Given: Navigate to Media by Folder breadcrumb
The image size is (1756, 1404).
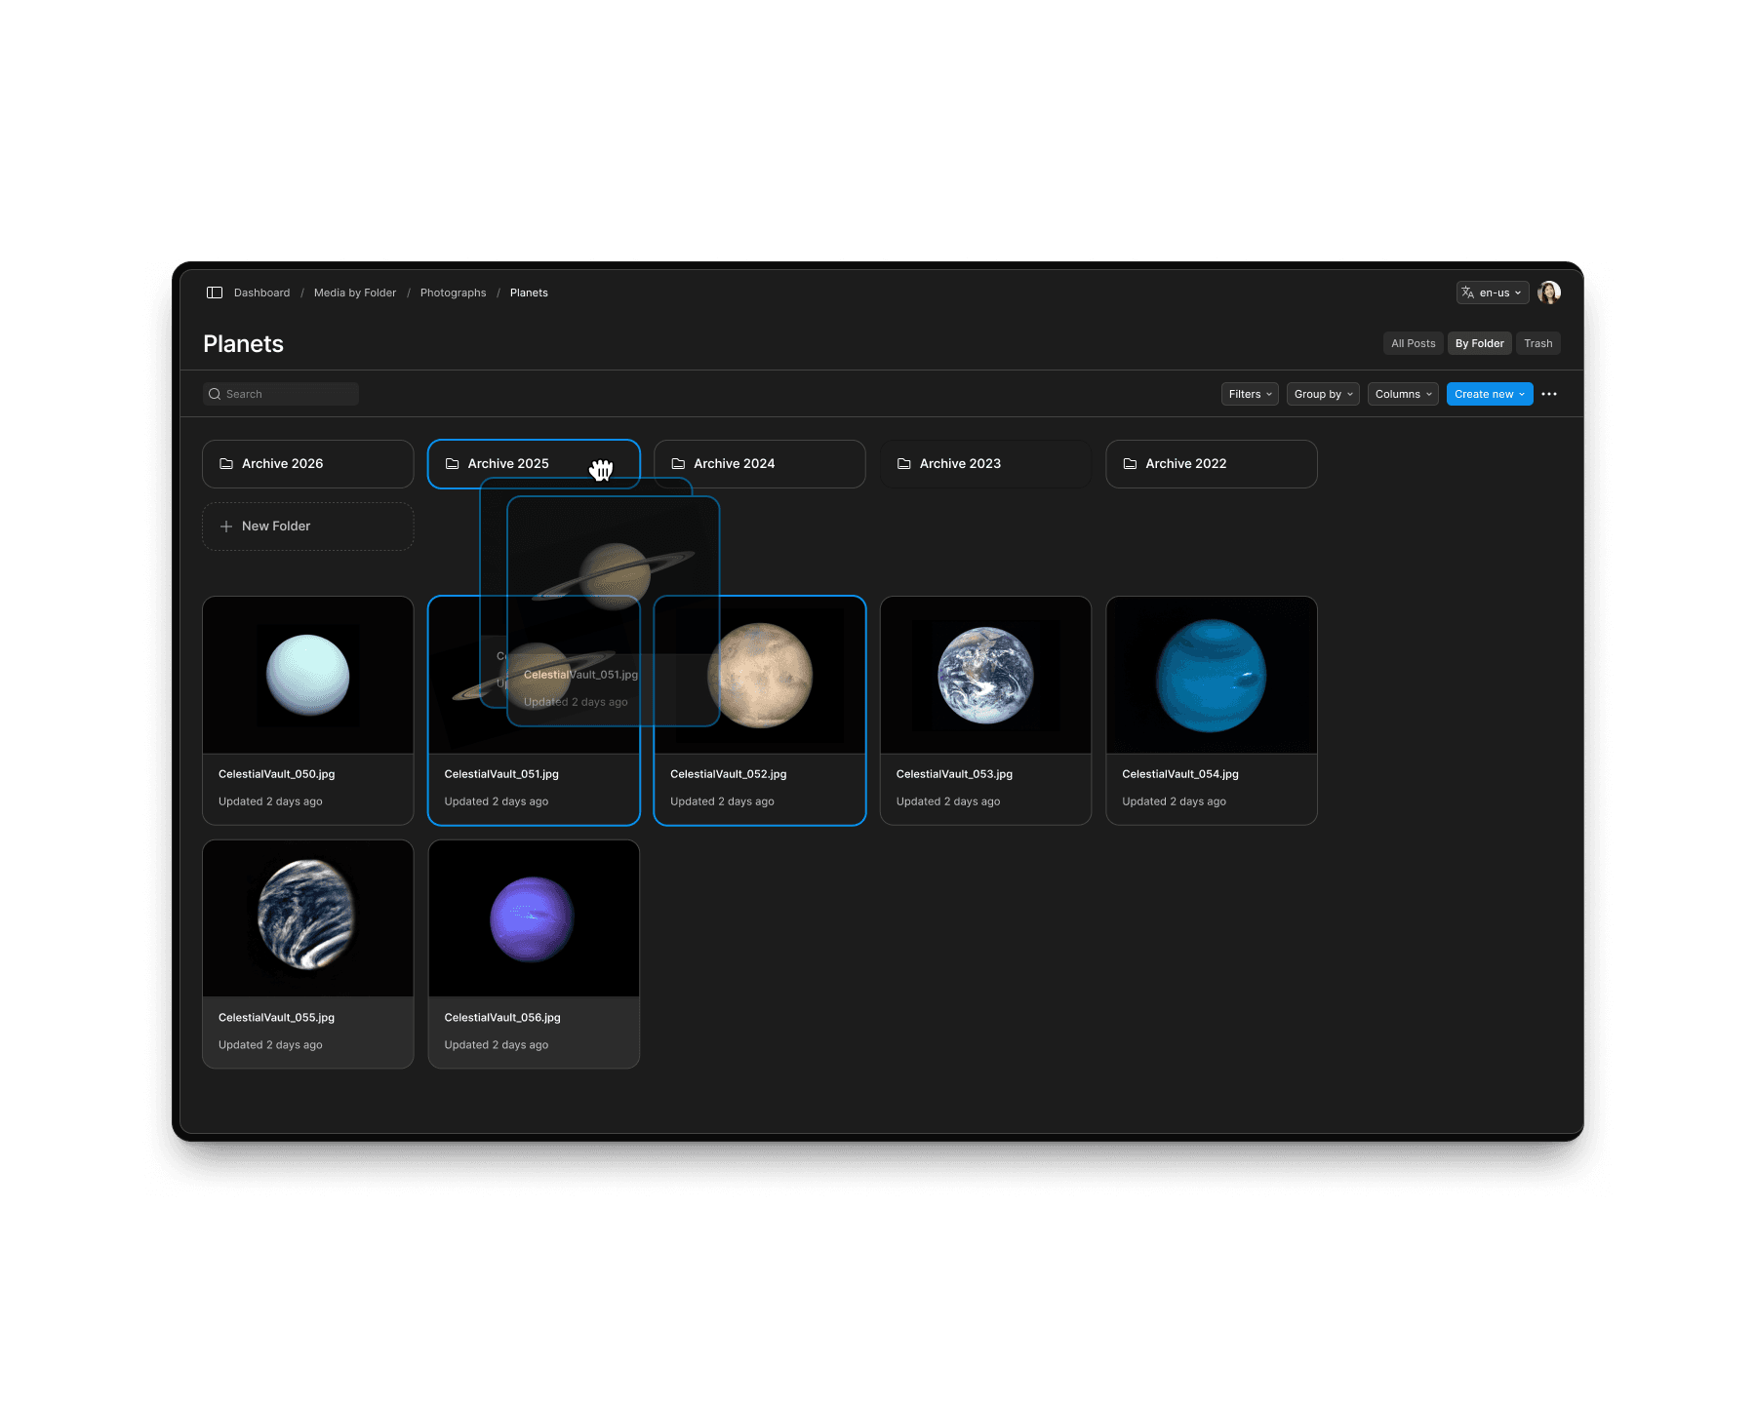Looking at the screenshot, I should (355, 292).
